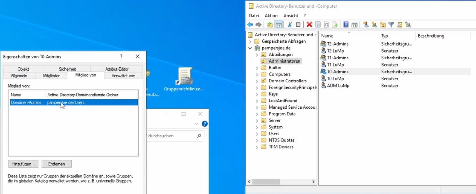This screenshot has width=476, height=194.
Task: Open the Ansicht menu
Action: tap(291, 15)
